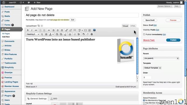Open the WordPress logo menu
The height and width of the screenshot is (105, 187).
[4, 2]
